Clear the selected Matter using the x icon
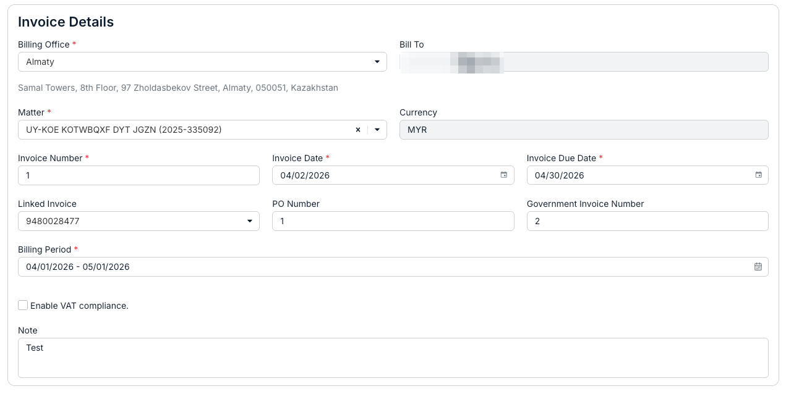Screen dimensions: 786x394 click(358, 130)
